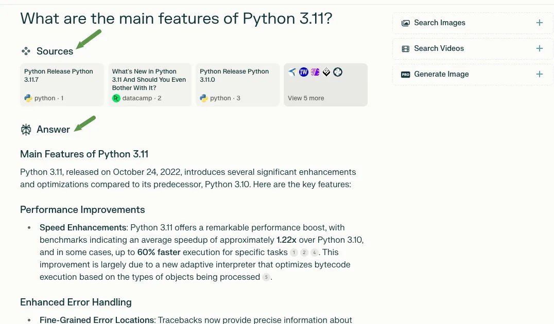Click the blue IW favicon in the more-sources card
The height and width of the screenshot is (324, 554).
[304, 72]
